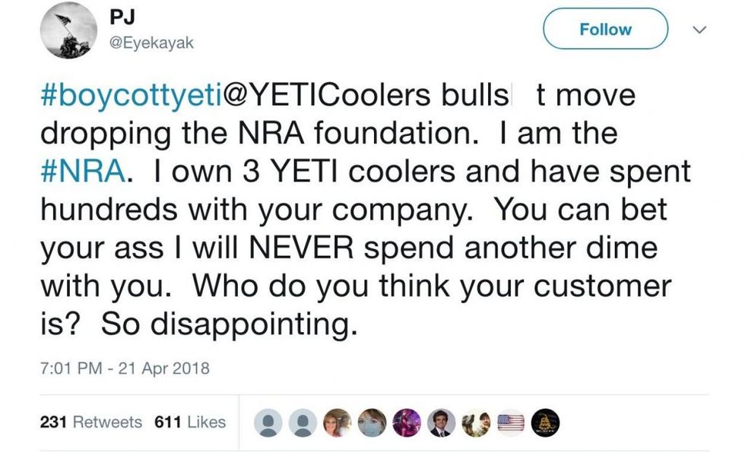Open the man-in-suit liker avatar
Image resolution: width=745 pixels, height=452 pixels.
click(441, 422)
